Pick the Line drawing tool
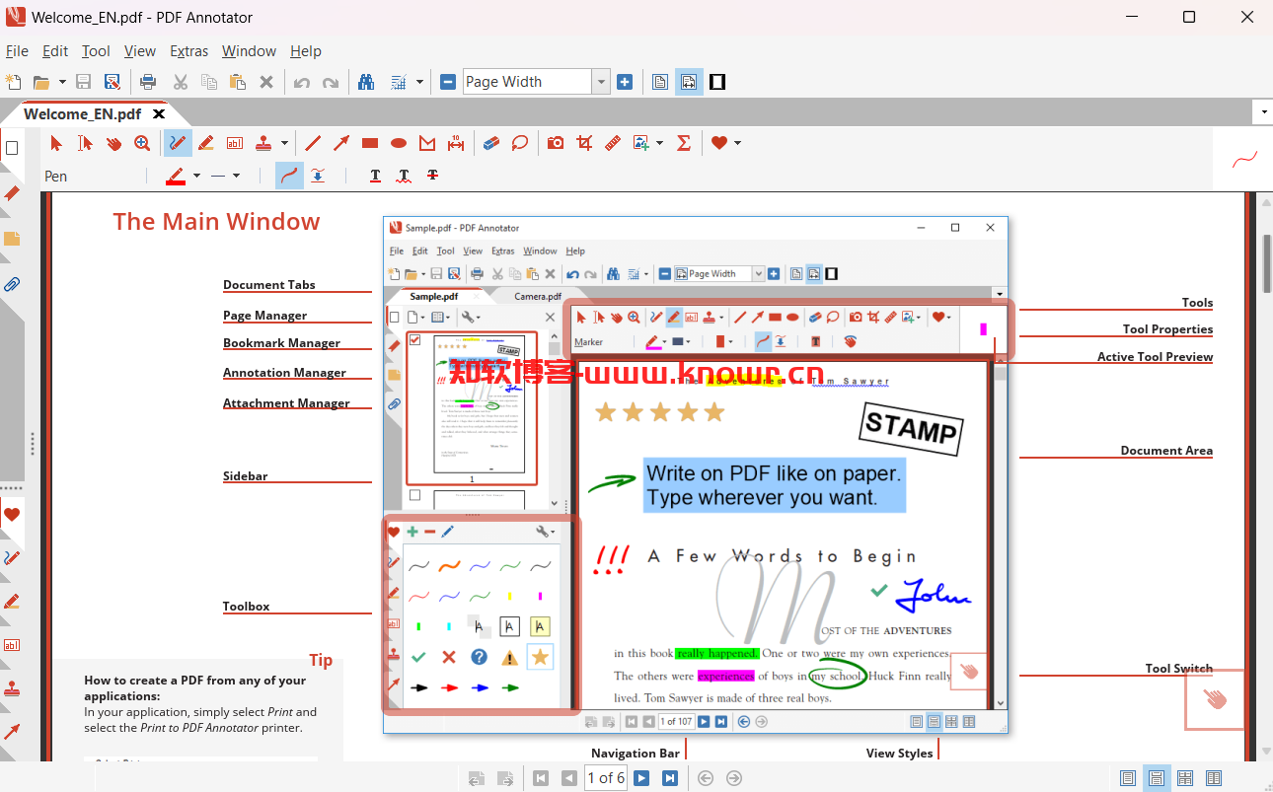 point(313,143)
